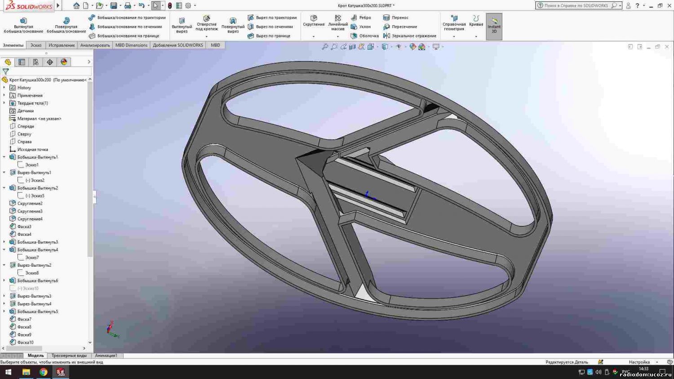Expand Бобышка-Вытянуть3 feature node
The image size is (674, 379).
tap(4, 242)
